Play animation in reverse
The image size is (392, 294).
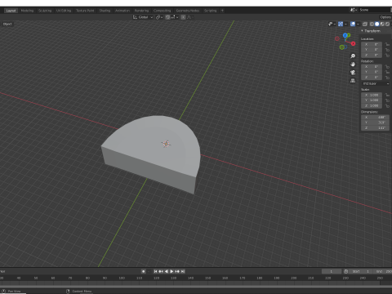pos(167,271)
